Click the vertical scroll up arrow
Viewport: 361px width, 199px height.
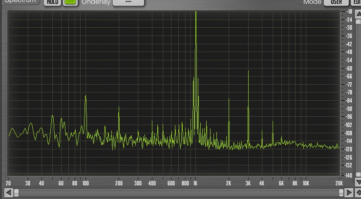[x=358, y=14]
